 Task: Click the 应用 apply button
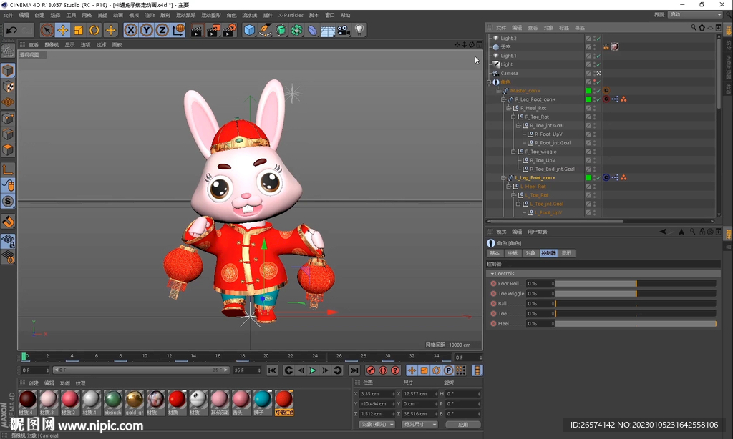coord(463,425)
